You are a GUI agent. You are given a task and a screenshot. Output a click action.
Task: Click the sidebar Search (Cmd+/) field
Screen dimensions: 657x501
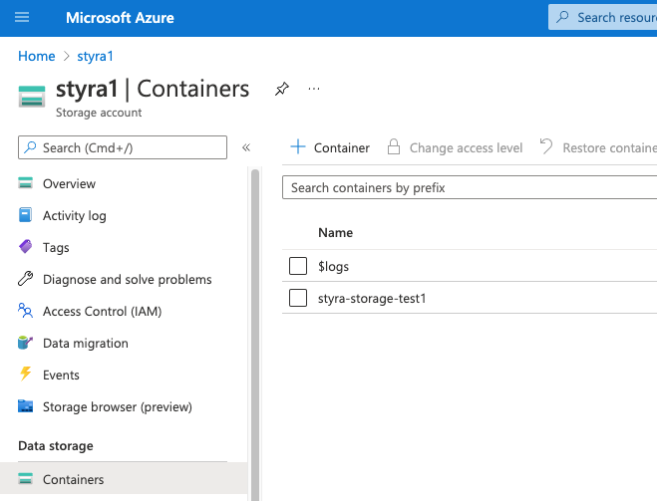click(123, 147)
